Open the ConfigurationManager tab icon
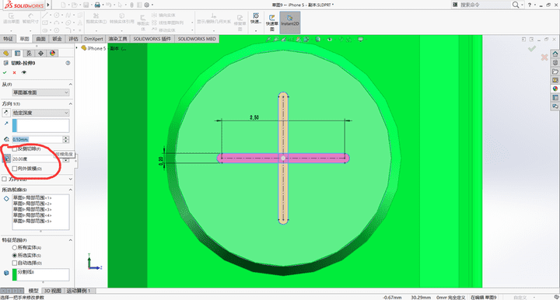The width and height of the screenshot is (560, 300). click(x=29, y=53)
